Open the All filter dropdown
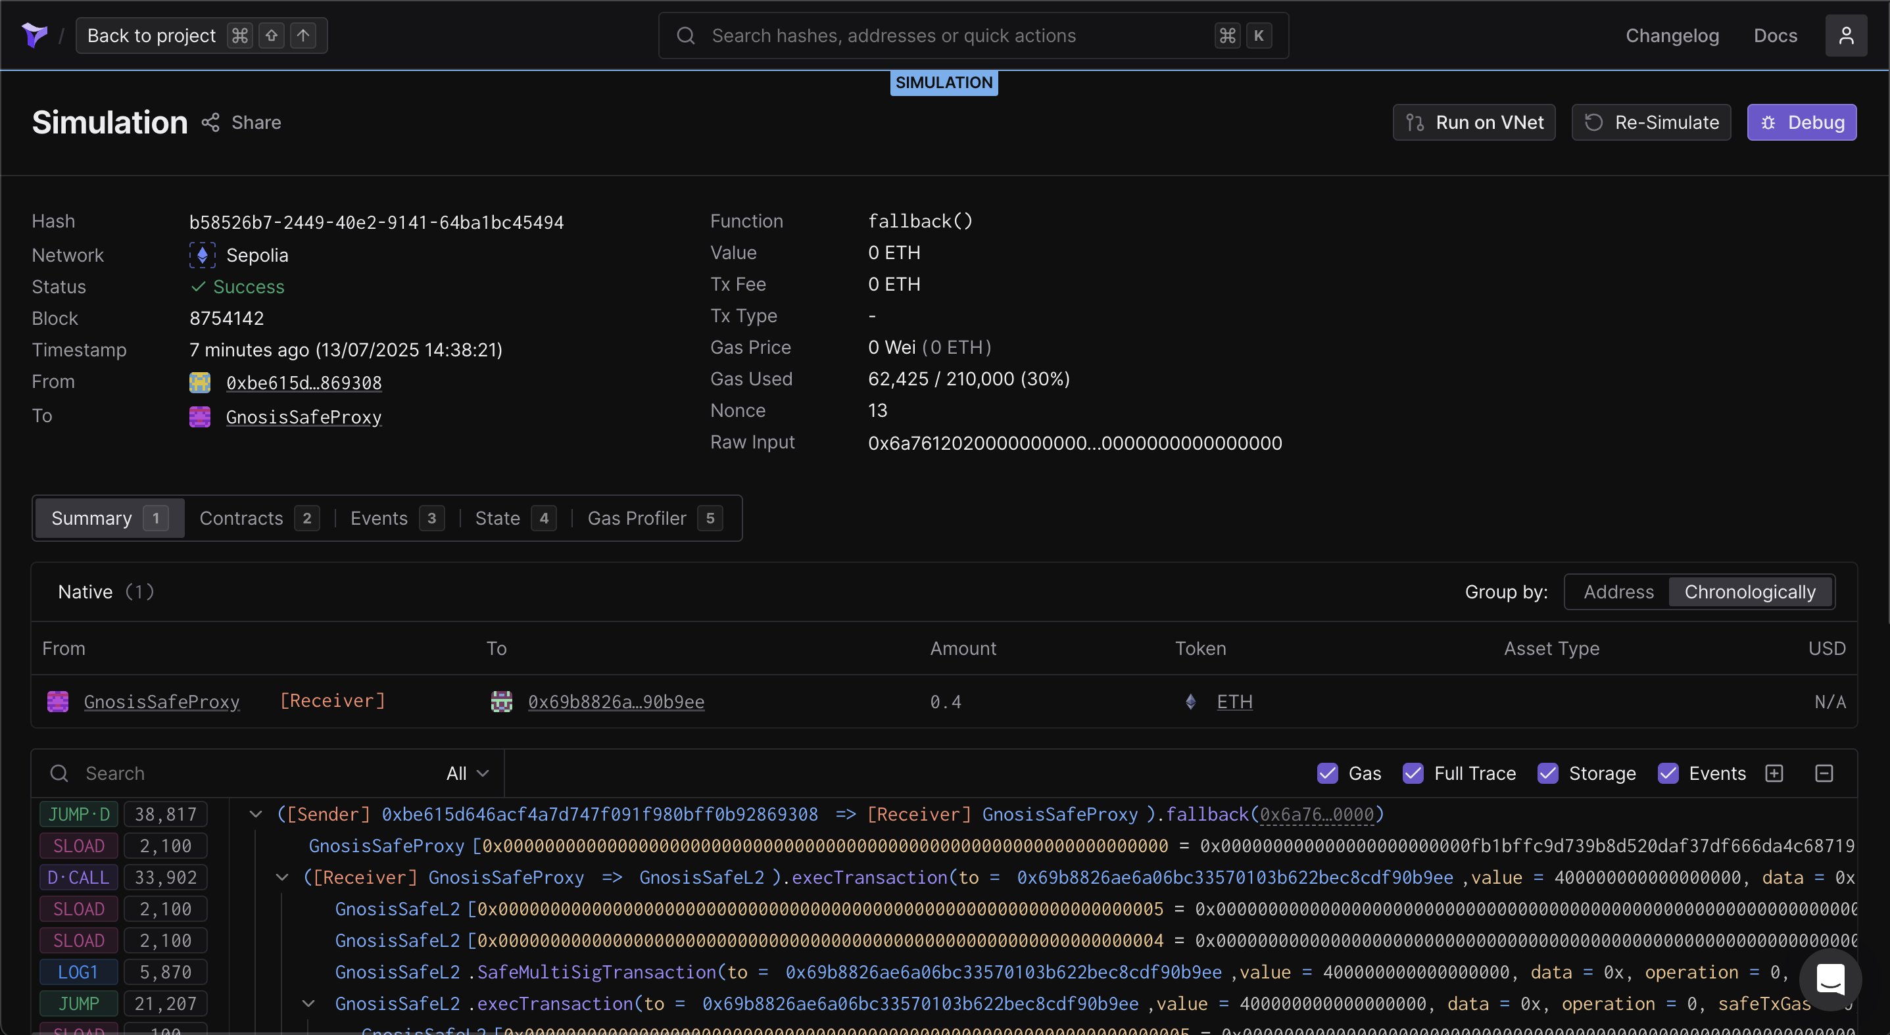This screenshot has width=1890, height=1035. coord(468,773)
